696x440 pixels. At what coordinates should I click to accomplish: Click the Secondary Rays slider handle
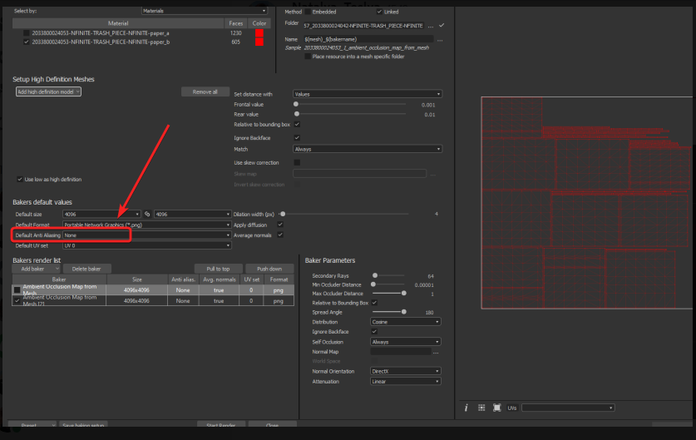pos(375,275)
